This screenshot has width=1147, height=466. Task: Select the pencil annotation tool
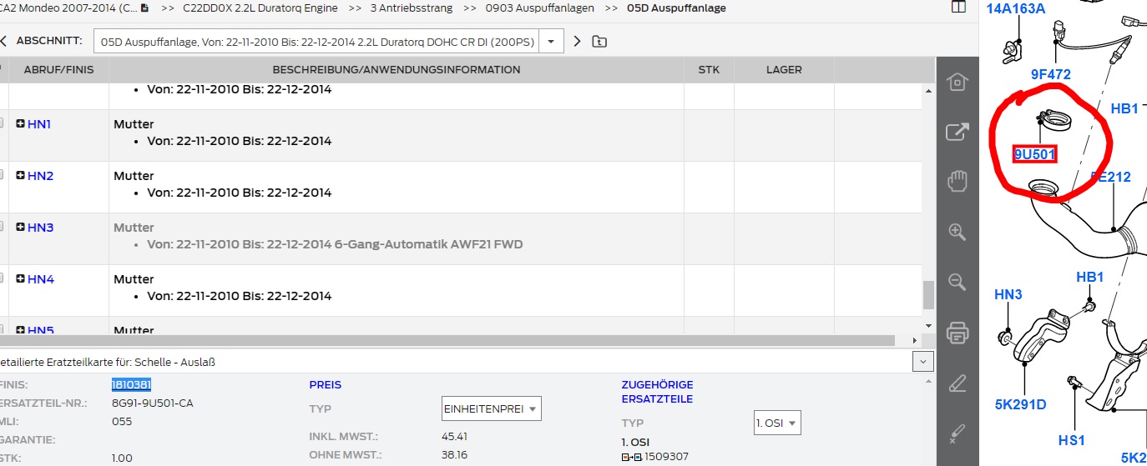[958, 383]
